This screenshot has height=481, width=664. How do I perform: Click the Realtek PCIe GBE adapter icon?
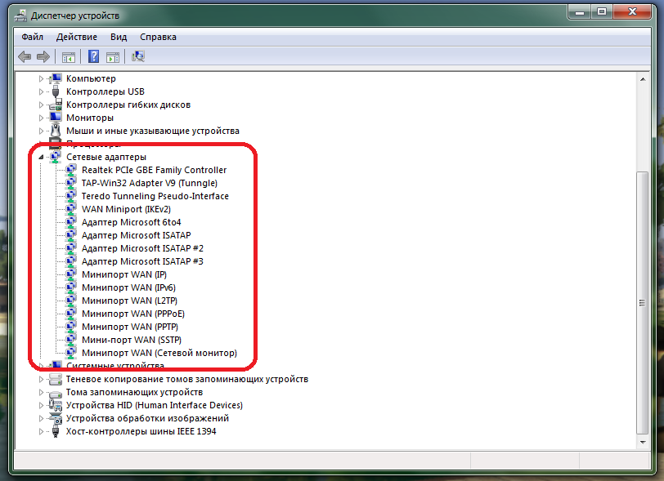[71, 170]
